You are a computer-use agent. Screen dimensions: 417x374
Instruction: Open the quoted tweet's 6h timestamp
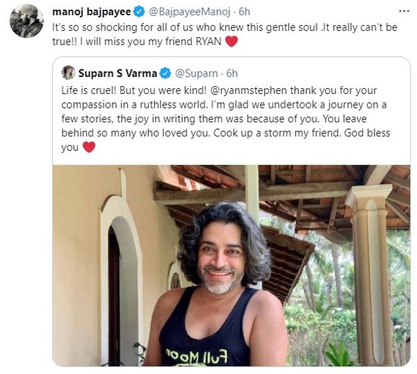[232, 74]
